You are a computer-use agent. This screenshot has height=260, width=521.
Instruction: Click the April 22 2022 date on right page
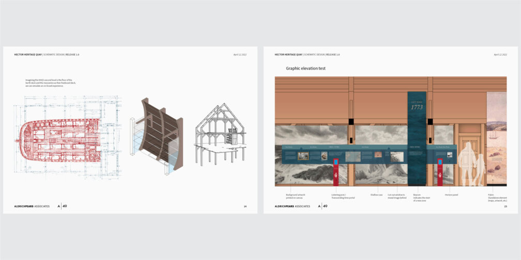[x=500, y=54]
